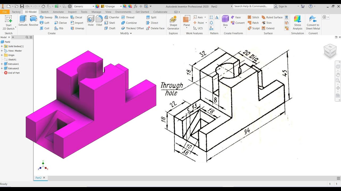Pick the Loft tool
341x191 pixels.
point(44,23)
